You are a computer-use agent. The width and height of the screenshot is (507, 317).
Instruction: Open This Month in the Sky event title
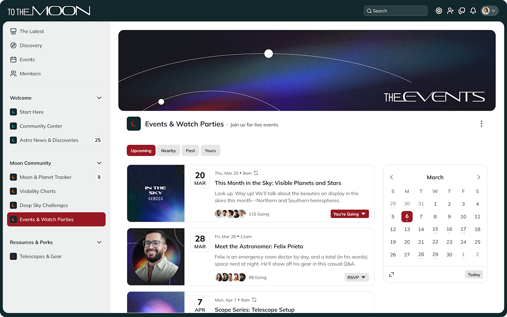pos(278,183)
